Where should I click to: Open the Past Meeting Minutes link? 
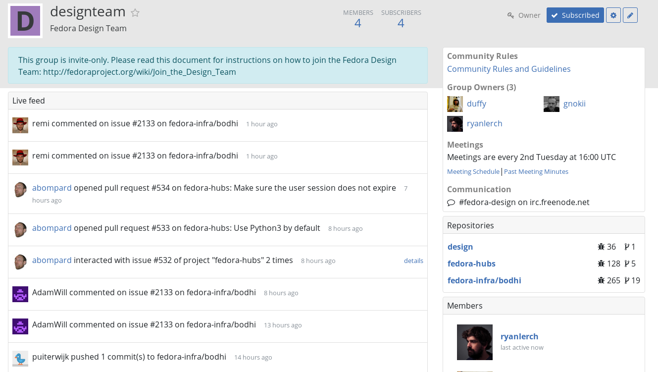(x=536, y=171)
